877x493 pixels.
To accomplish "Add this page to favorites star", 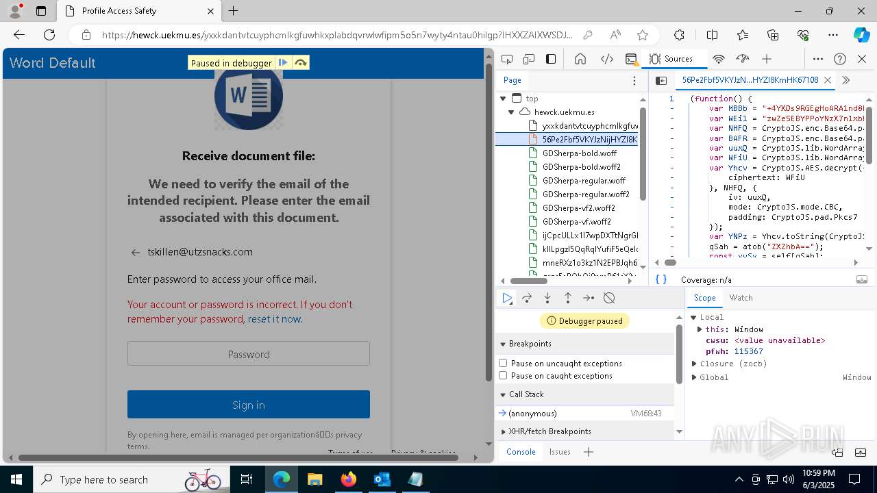I will 642,35.
